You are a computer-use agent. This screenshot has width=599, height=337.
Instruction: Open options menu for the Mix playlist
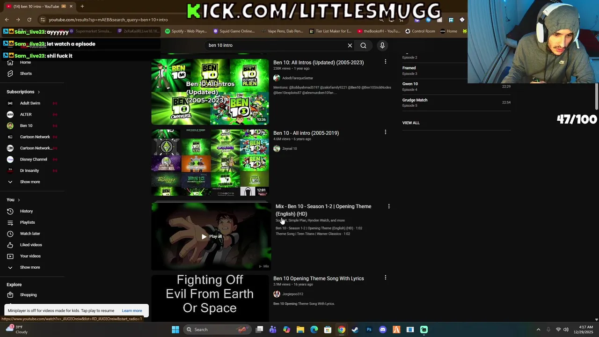(388, 206)
